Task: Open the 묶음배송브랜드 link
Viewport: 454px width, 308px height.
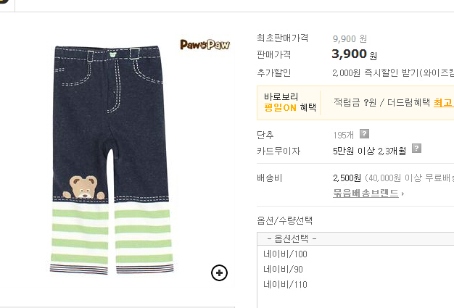Action: [x=366, y=193]
